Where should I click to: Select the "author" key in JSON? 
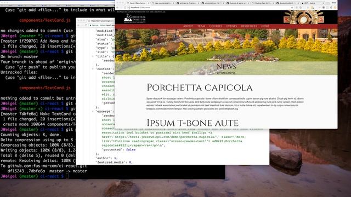pyautogui.click(x=104, y=158)
